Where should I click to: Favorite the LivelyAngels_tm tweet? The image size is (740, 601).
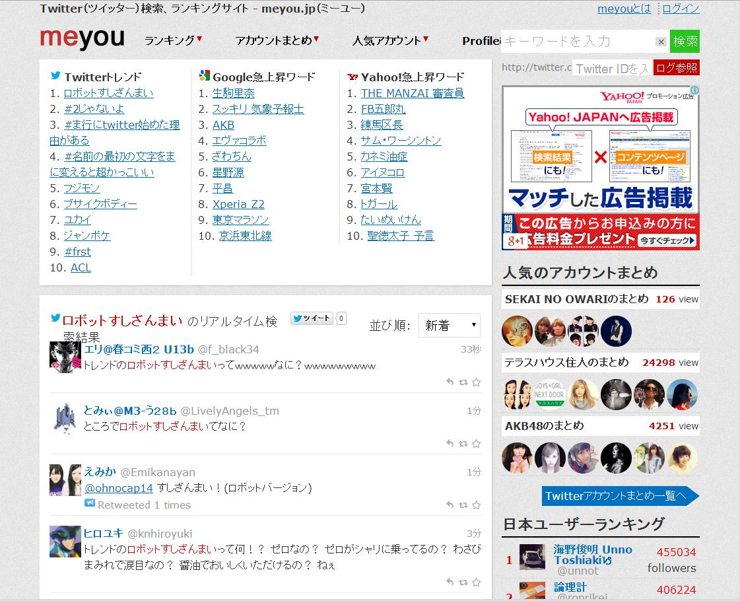pos(476,443)
